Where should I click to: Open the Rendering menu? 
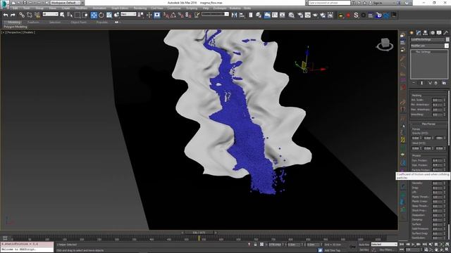pyautogui.click(x=140, y=8)
